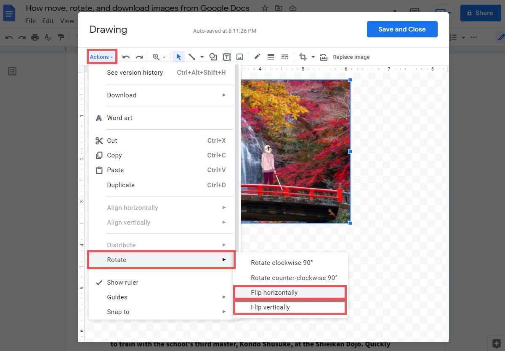Screen dimensions: 505x351
Task: Click the Redo icon in the Drawing toolbar
Action: tap(140, 56)
